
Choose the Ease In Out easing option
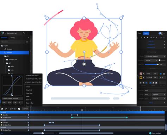pyautogui.click(x=30, y=103)
